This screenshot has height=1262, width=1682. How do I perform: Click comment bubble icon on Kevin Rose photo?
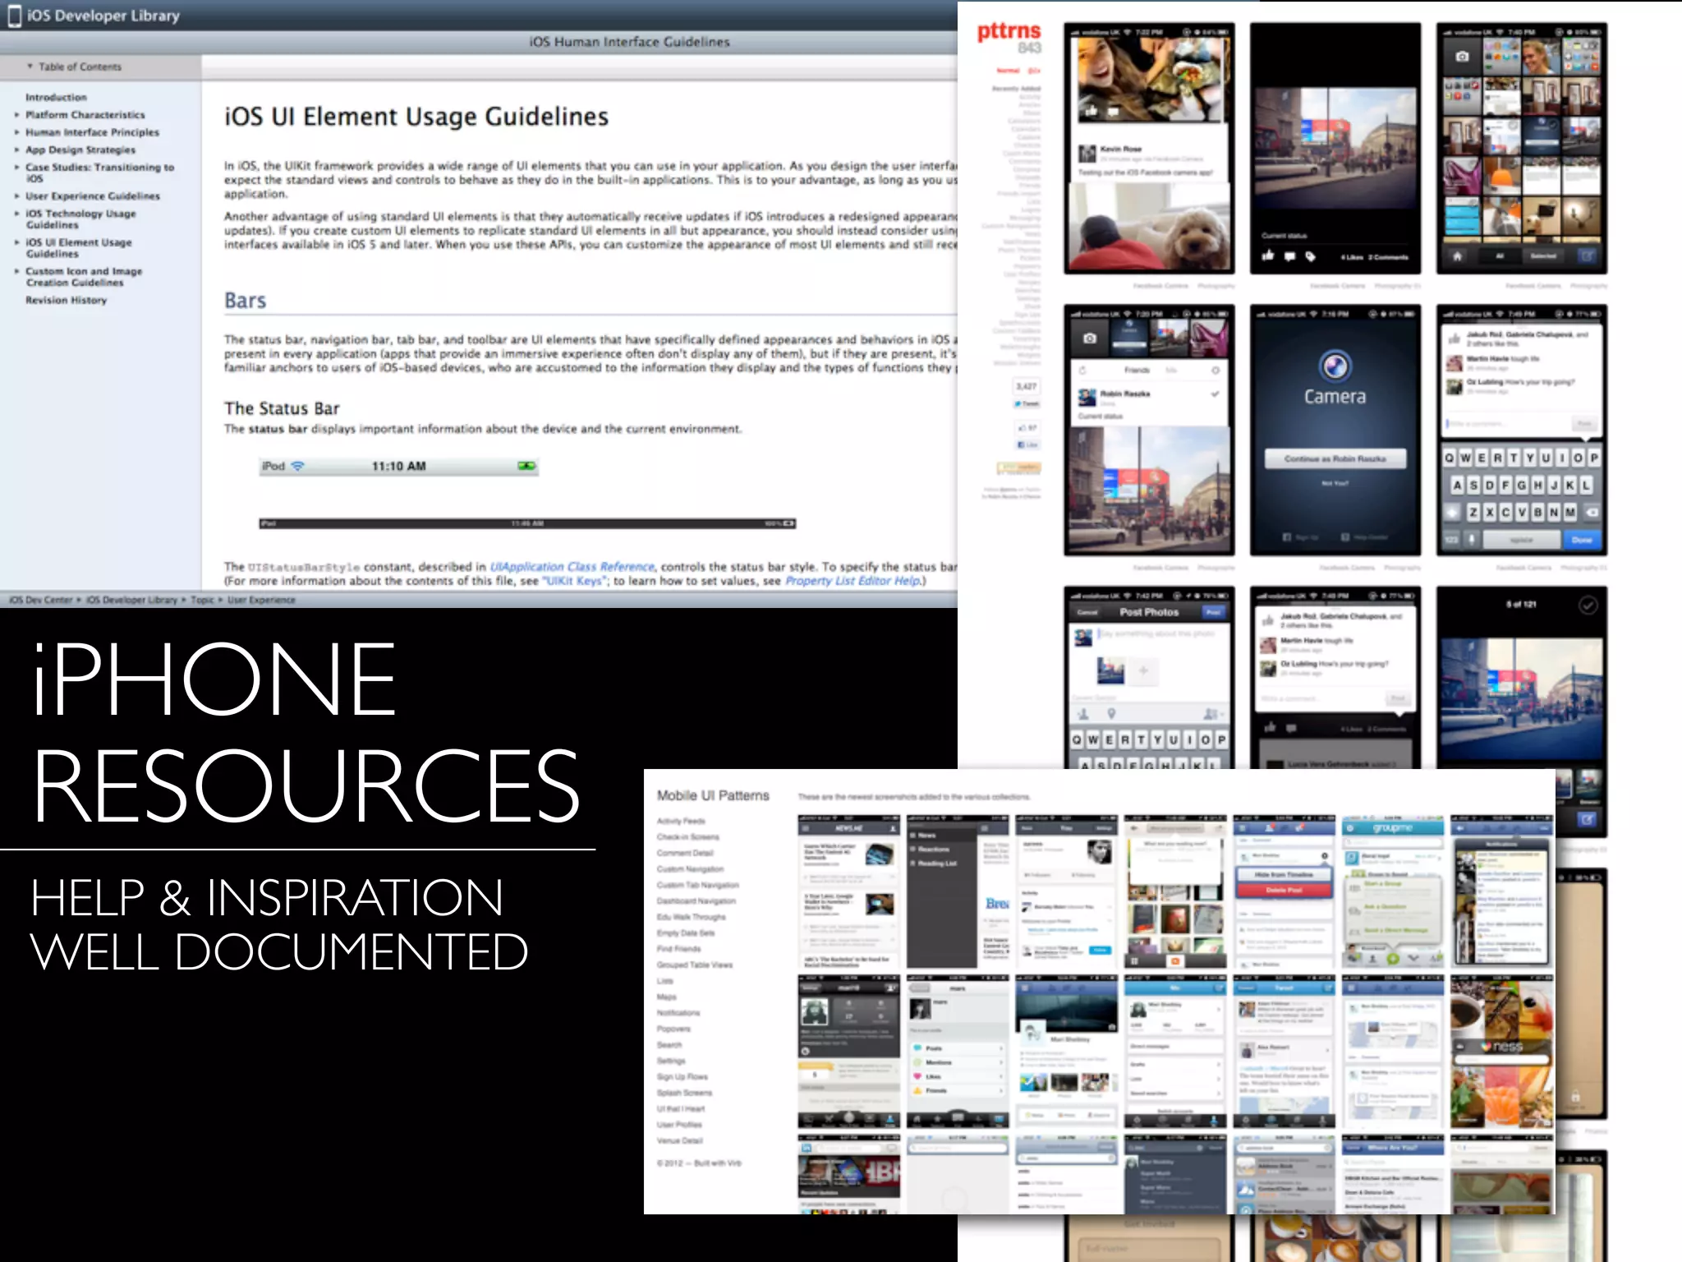[x=1113, y=110]
